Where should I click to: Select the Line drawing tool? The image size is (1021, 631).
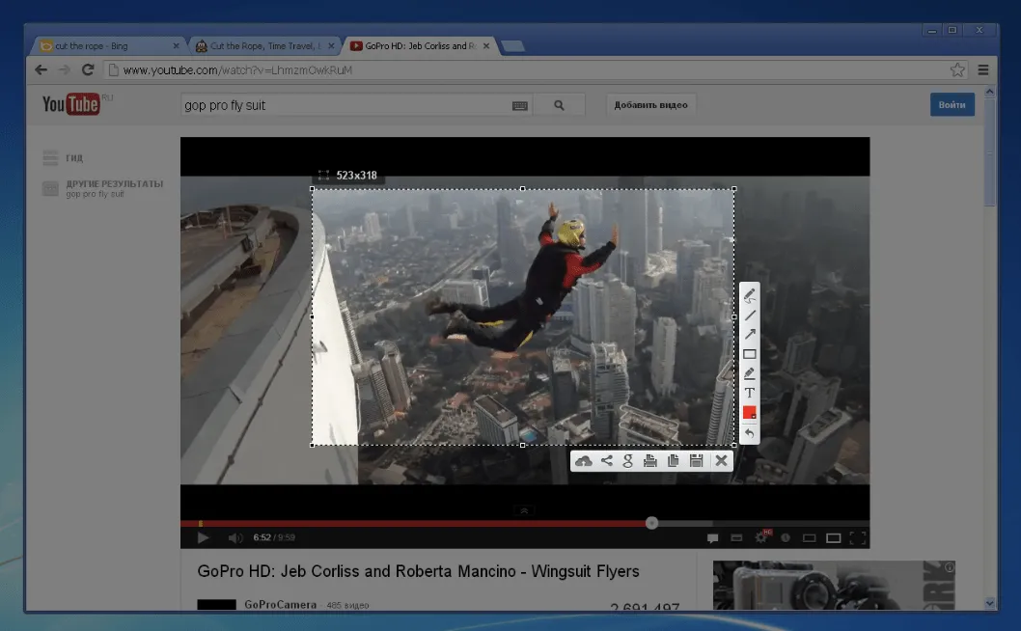[750, 315]
